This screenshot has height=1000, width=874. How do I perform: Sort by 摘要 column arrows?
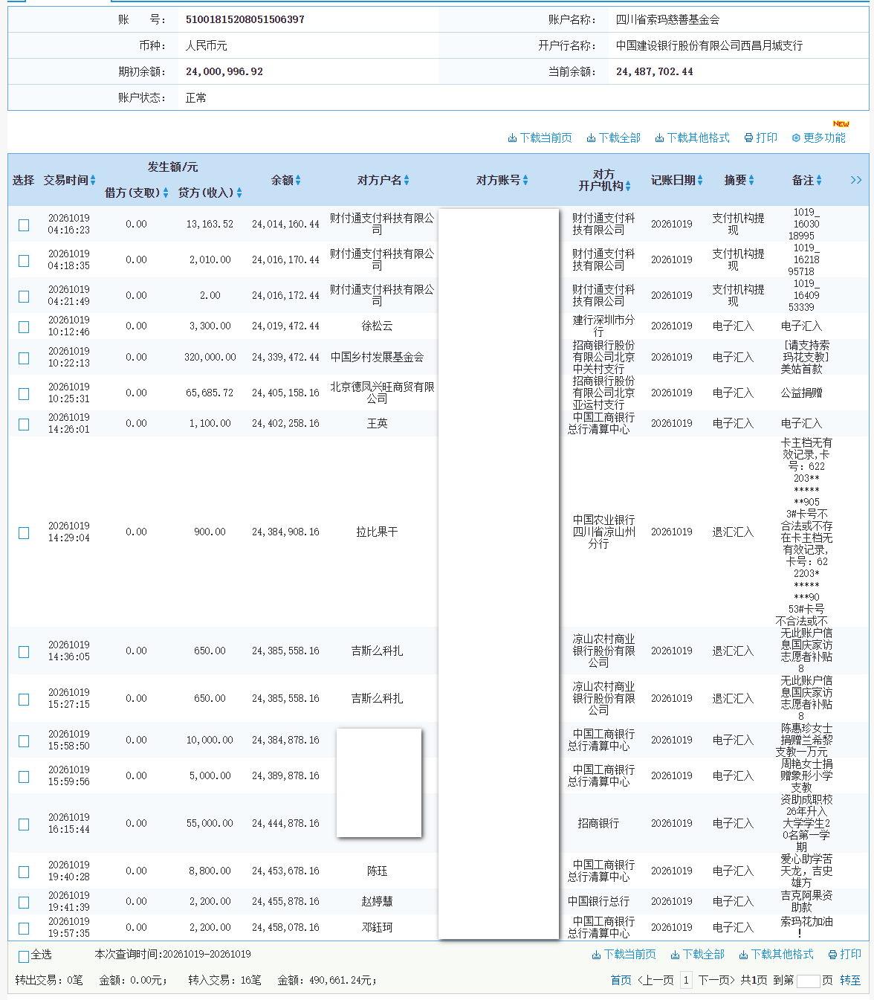(x=751, y=180)
